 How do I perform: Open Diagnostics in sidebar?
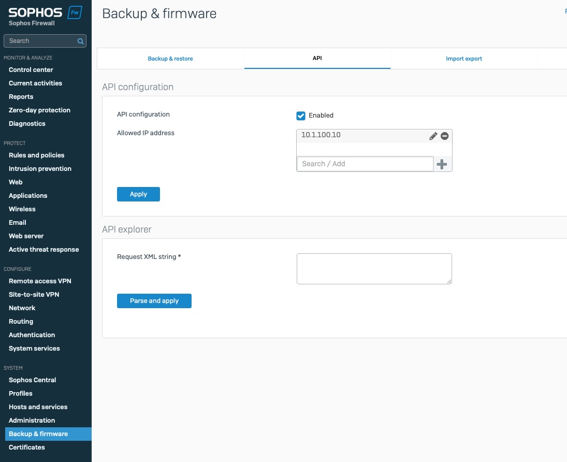coord(27,124)
